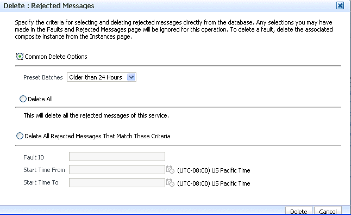Click the Cancel button

pos(328,211)
